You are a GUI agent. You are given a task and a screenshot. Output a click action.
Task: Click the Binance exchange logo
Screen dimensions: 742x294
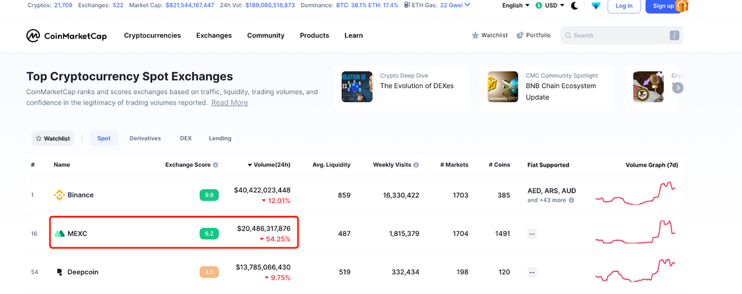point(59,195)
